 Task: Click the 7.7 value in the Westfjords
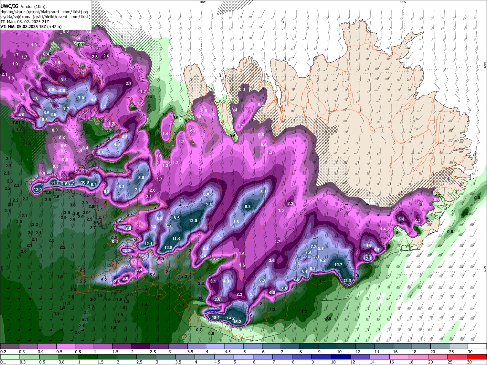point(66,109)
